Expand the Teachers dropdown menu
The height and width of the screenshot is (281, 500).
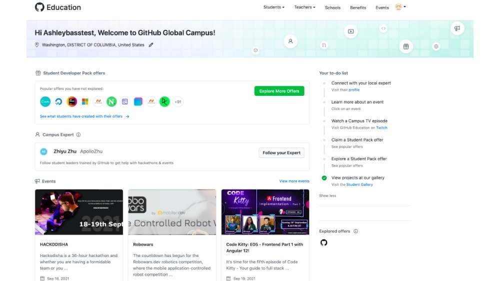pyautogui.click(x=304, y=7)
